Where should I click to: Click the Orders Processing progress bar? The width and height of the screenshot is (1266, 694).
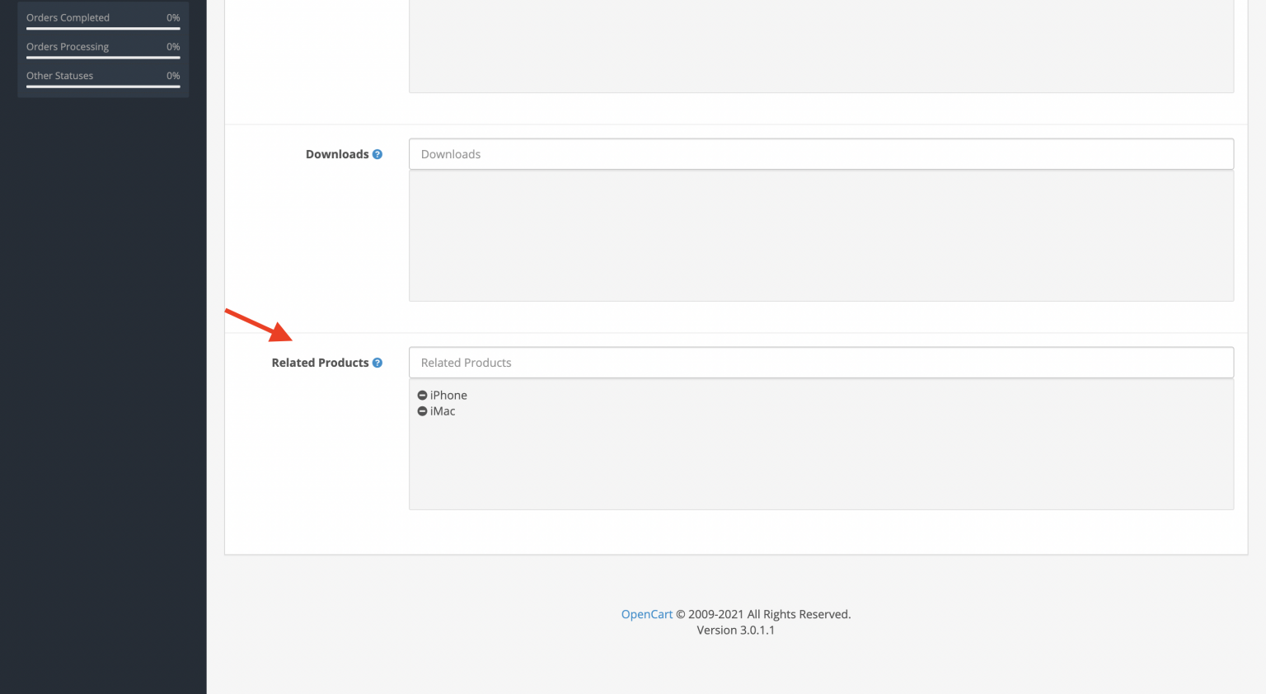102,57
